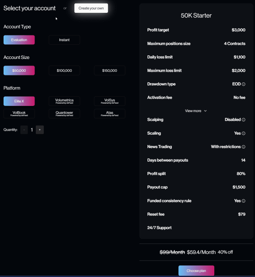Image resolution: width=255 pixels, height=277 pixels.
Task: Select the Volumetrica platform
Action: point(64,101)
